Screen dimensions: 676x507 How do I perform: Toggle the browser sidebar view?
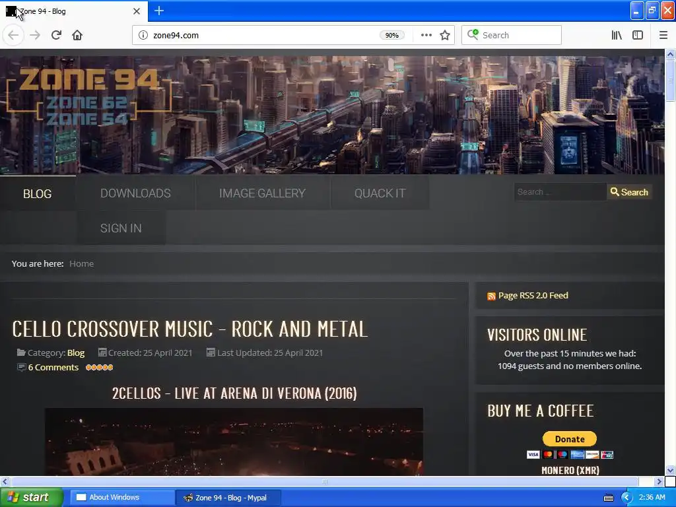638,36
